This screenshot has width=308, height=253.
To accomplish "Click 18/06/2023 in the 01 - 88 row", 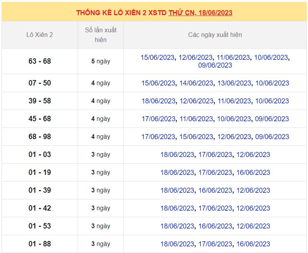I will pyautogui.click(x=177, y=244).
